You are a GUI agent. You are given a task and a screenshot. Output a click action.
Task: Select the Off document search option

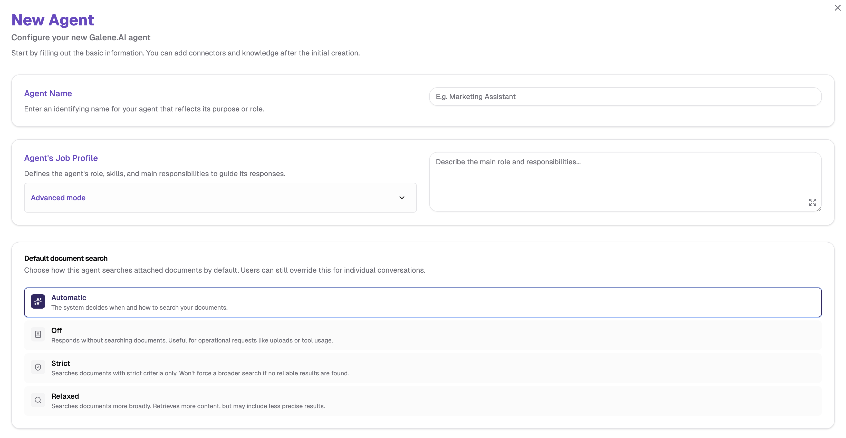423,335
